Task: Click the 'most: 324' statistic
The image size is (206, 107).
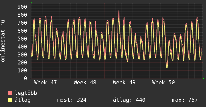Action: 72,100
